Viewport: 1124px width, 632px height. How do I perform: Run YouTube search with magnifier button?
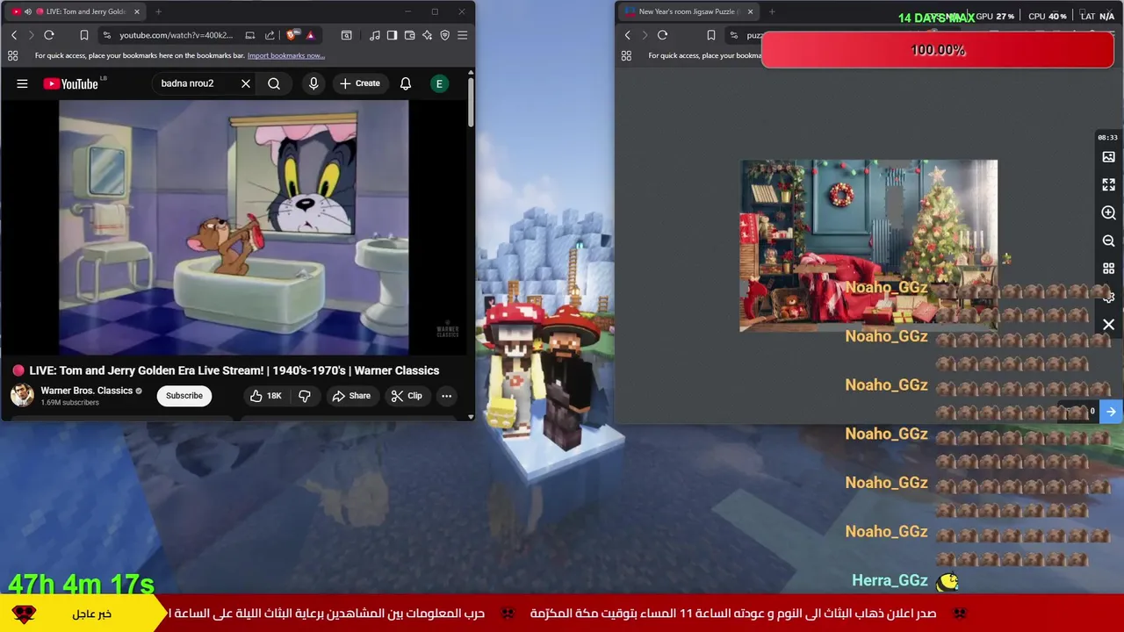point(274,83)
